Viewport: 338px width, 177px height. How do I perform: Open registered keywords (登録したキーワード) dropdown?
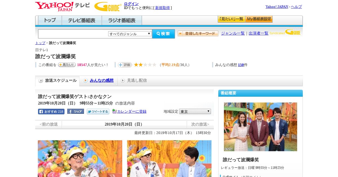point(198,33)
